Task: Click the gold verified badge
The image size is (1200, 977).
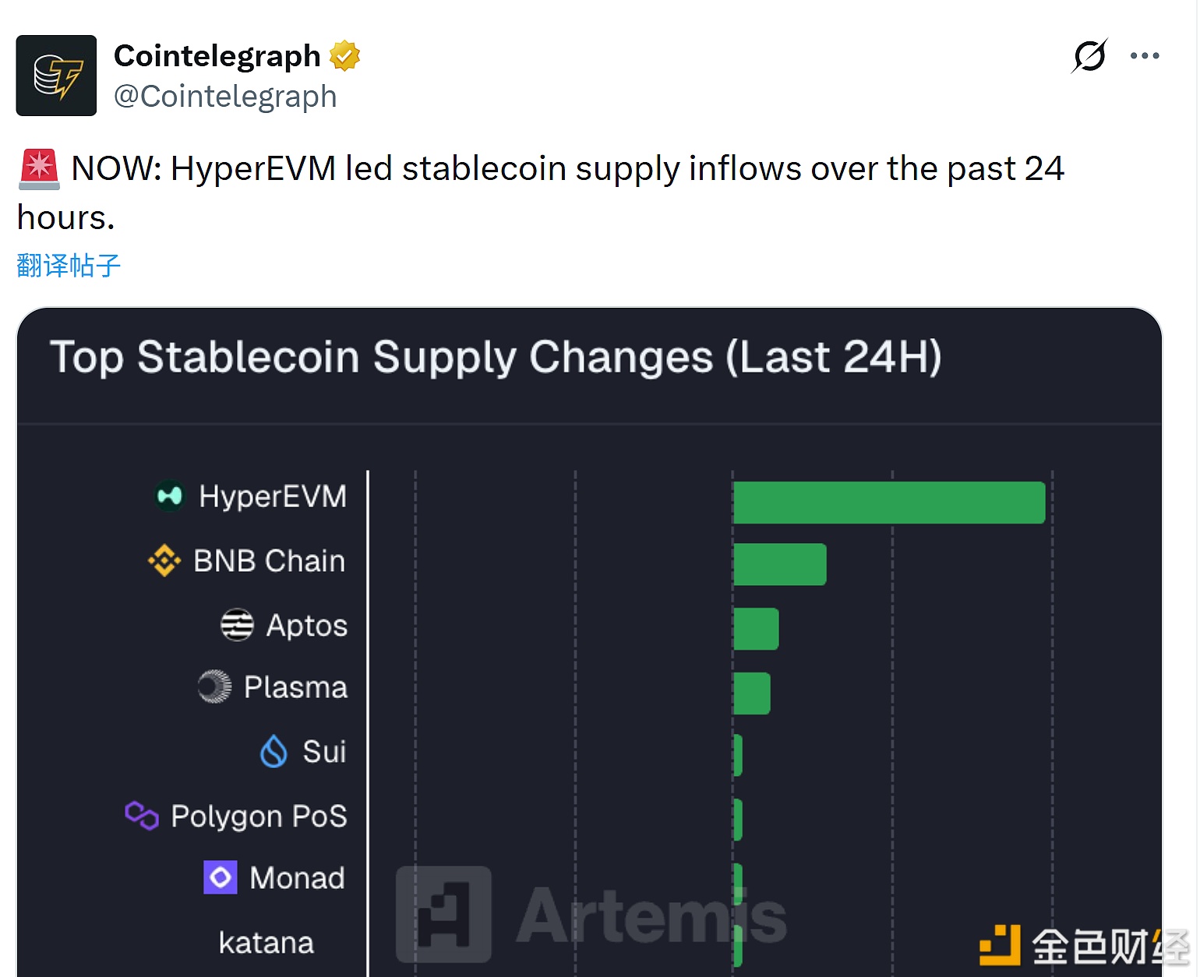Action: 344,56
